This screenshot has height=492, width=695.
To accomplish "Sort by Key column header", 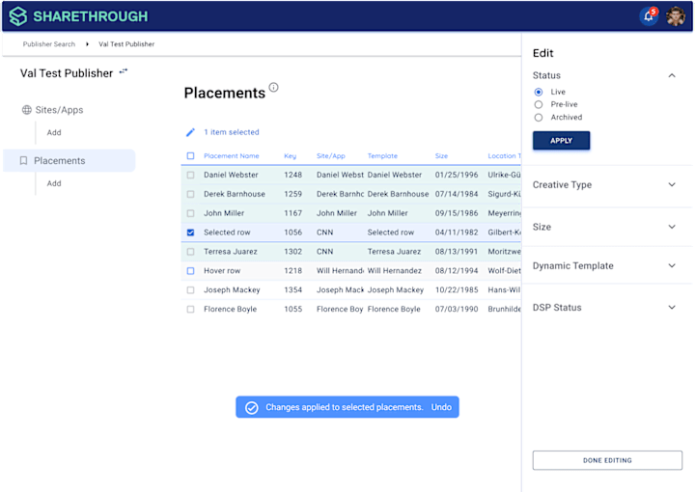I will coord(290,156).
